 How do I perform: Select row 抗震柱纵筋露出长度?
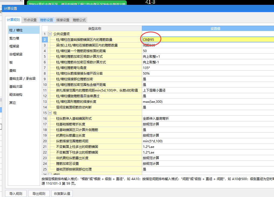(x=95, y=135)
